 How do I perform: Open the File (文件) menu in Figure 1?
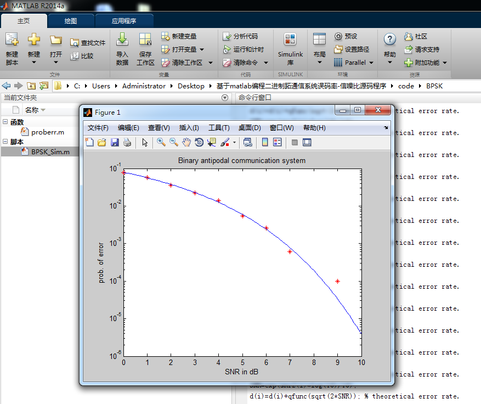tap(98, 128)
